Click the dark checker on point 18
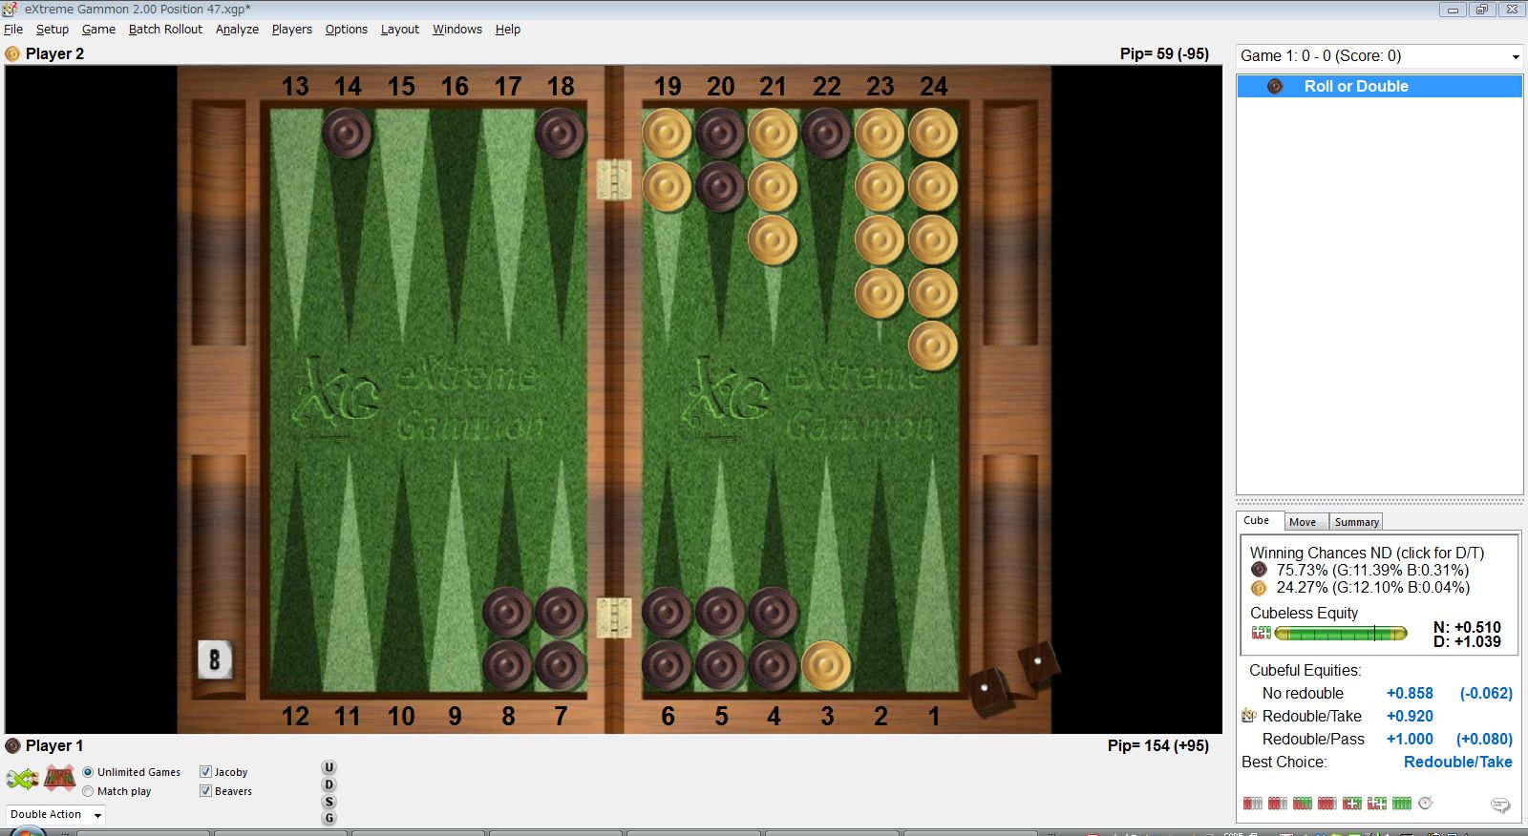 click(x=561, y=133)
